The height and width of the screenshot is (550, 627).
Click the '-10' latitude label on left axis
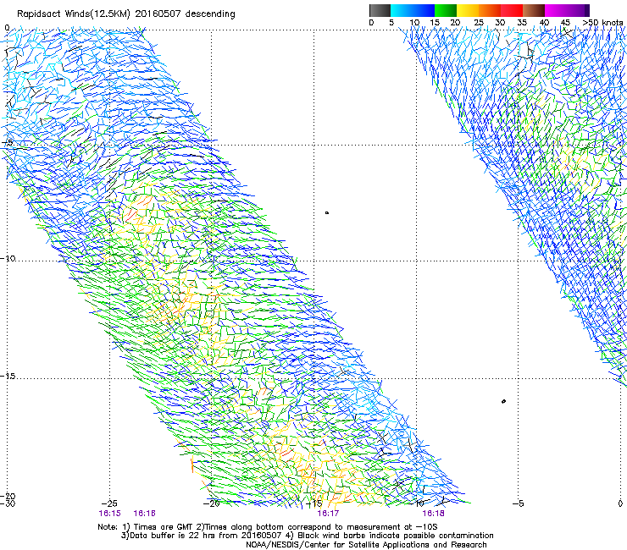[8, 258]
